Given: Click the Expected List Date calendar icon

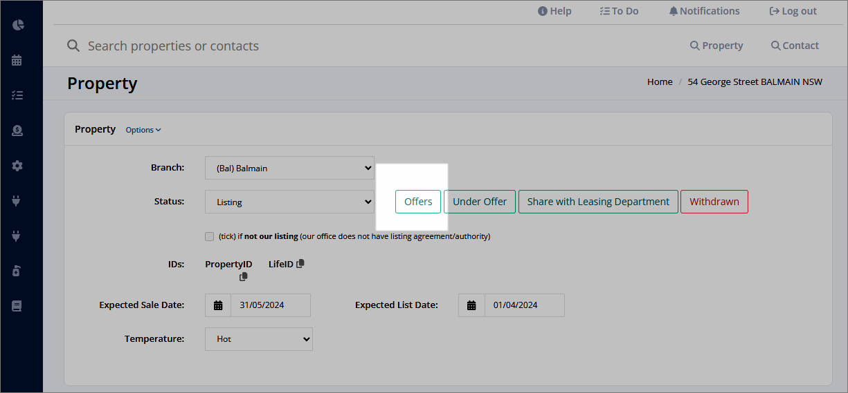Looking at the screenshot, I should point(471,305).
